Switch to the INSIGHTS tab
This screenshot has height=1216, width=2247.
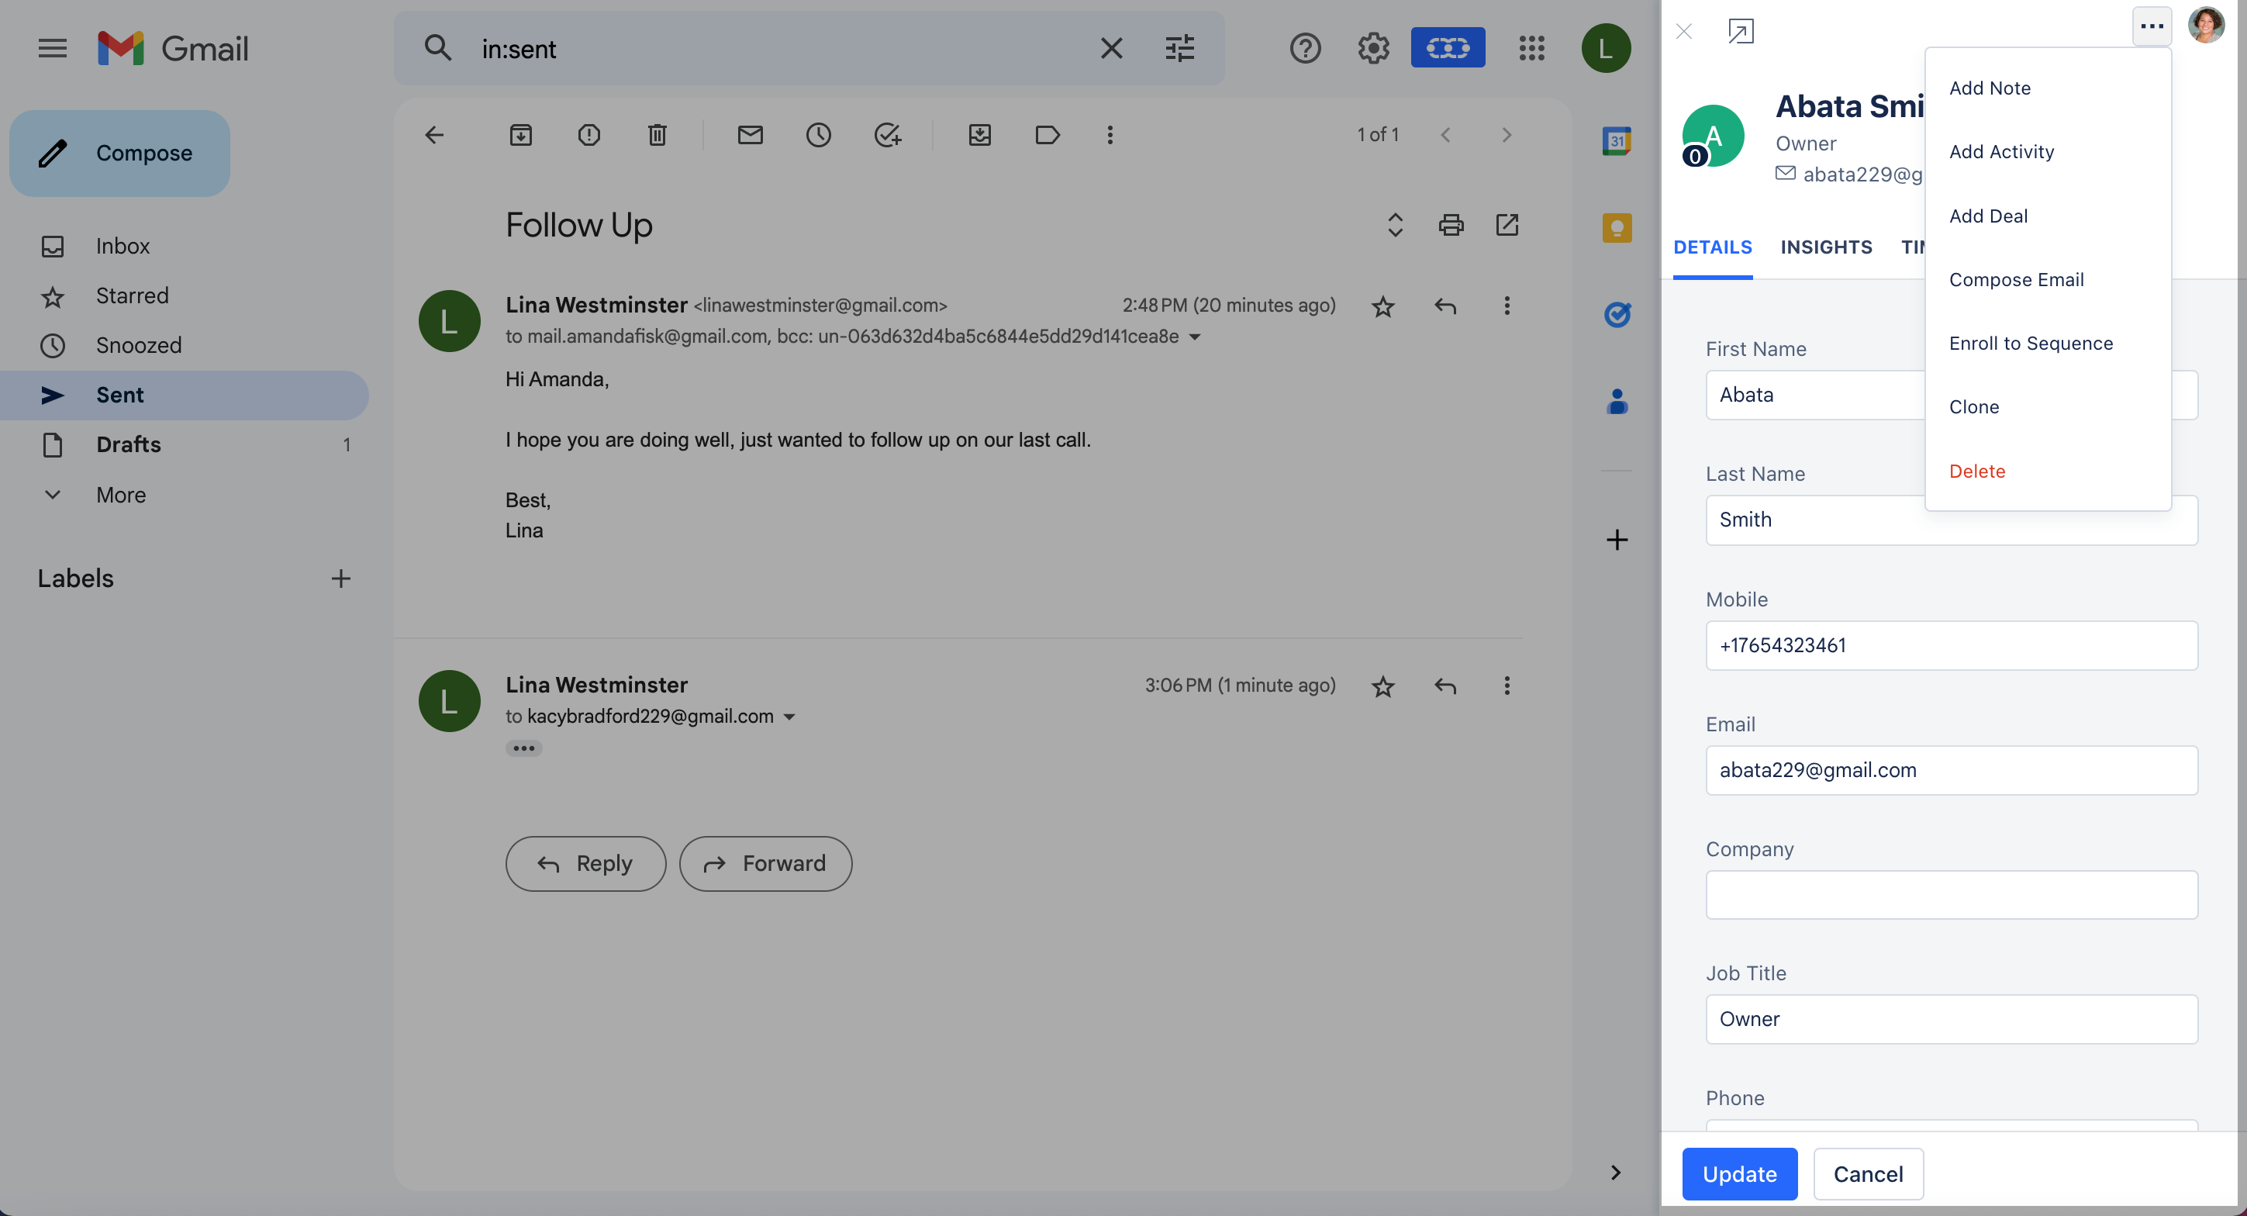(1826, 247)
